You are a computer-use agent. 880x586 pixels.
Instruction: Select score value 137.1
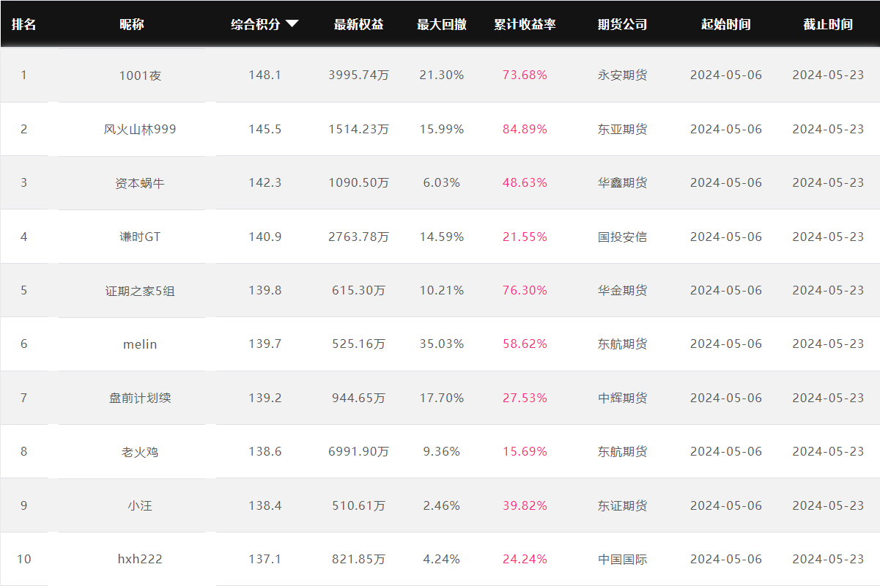click(x=265, y=559)
